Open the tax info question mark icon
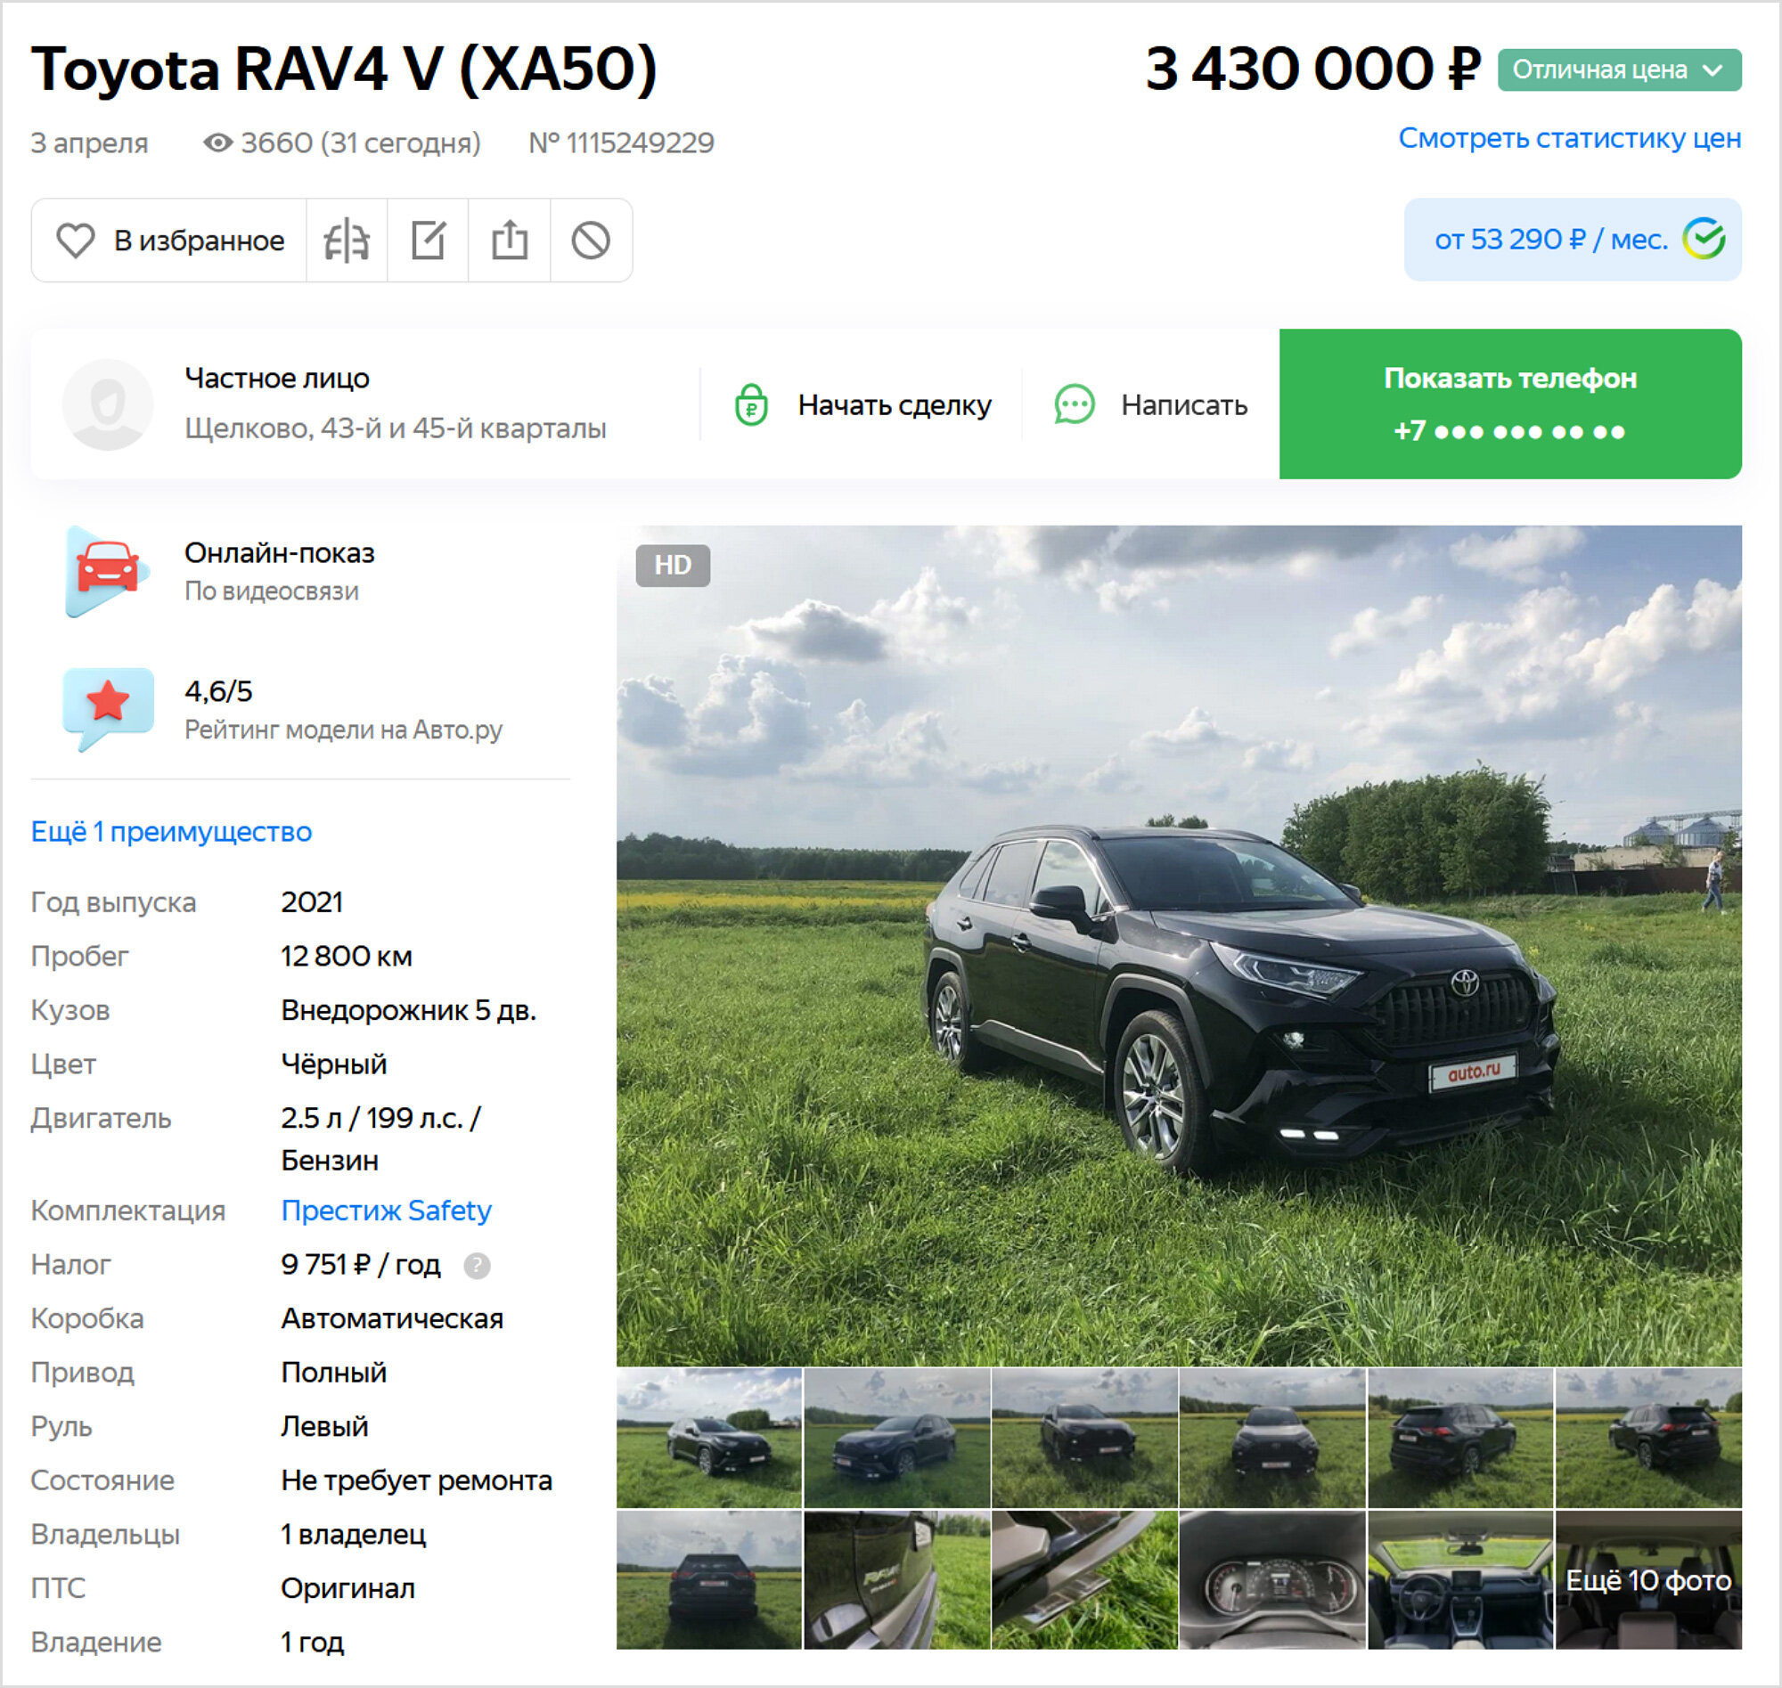This screenshot has height=1688, width=1782. click(x=477, y=1266)
